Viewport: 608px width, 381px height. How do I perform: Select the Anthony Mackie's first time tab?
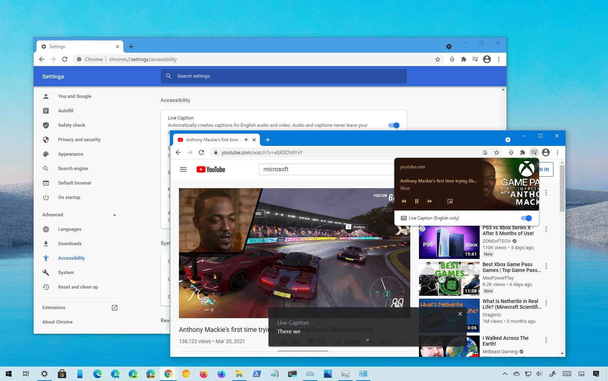coord(217,140)
